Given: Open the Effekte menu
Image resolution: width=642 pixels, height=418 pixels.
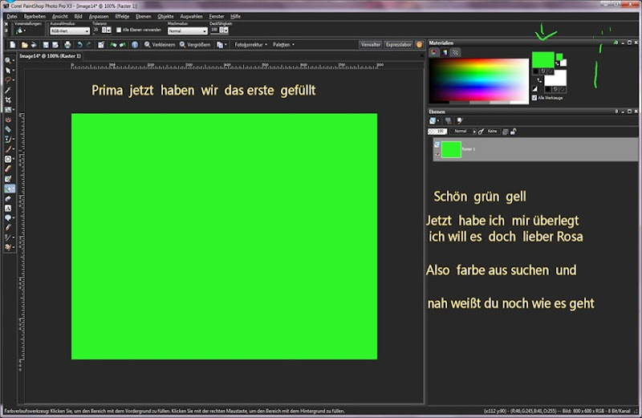Looking at the screenshot, I should (122, 16).
